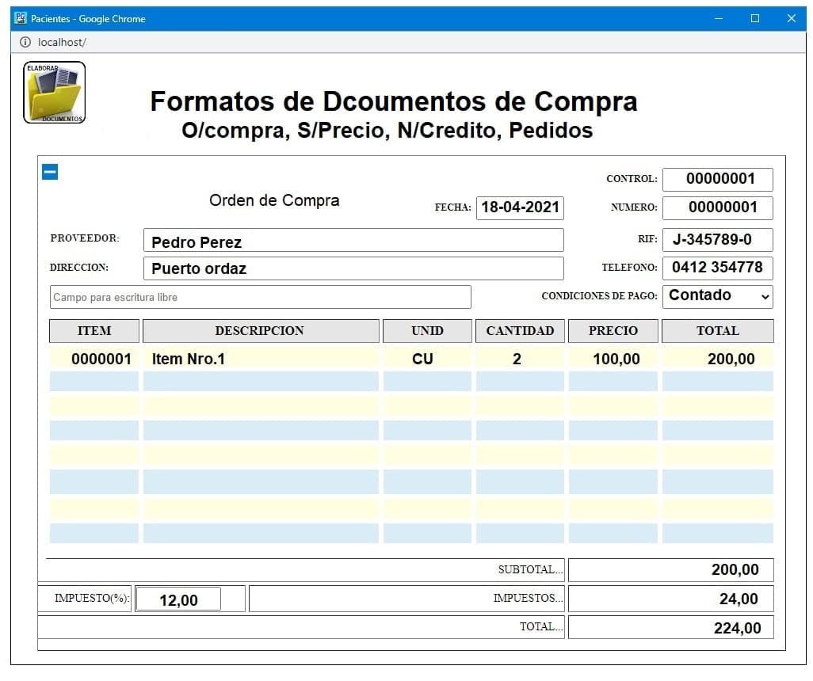Image resolution: width=813 pixels, height=681 pixels.
Task: Select the Fecha date field
Action: pyautogui.click(x=520, y=207)
